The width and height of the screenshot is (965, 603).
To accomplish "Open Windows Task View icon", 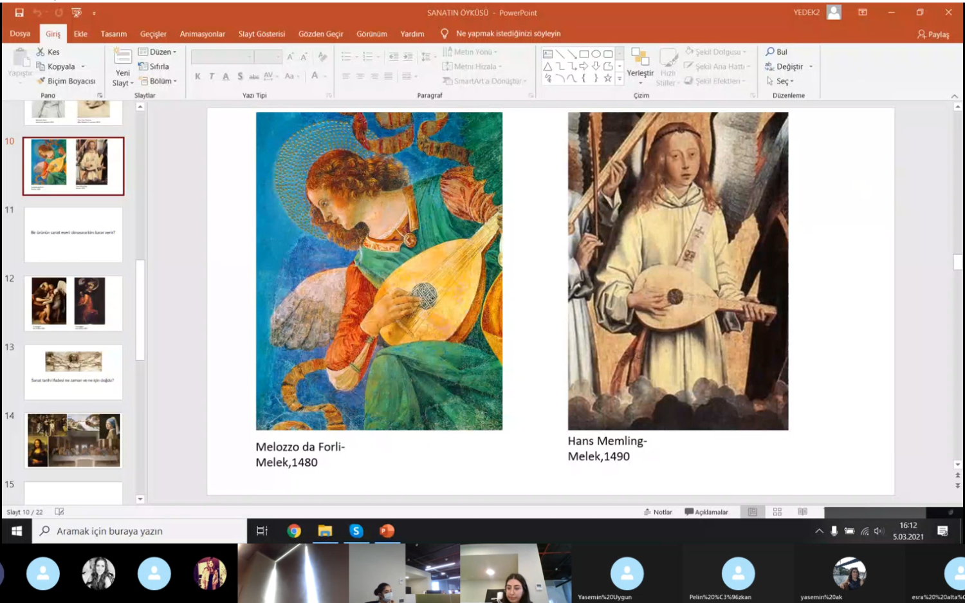I will click(262, 531).
